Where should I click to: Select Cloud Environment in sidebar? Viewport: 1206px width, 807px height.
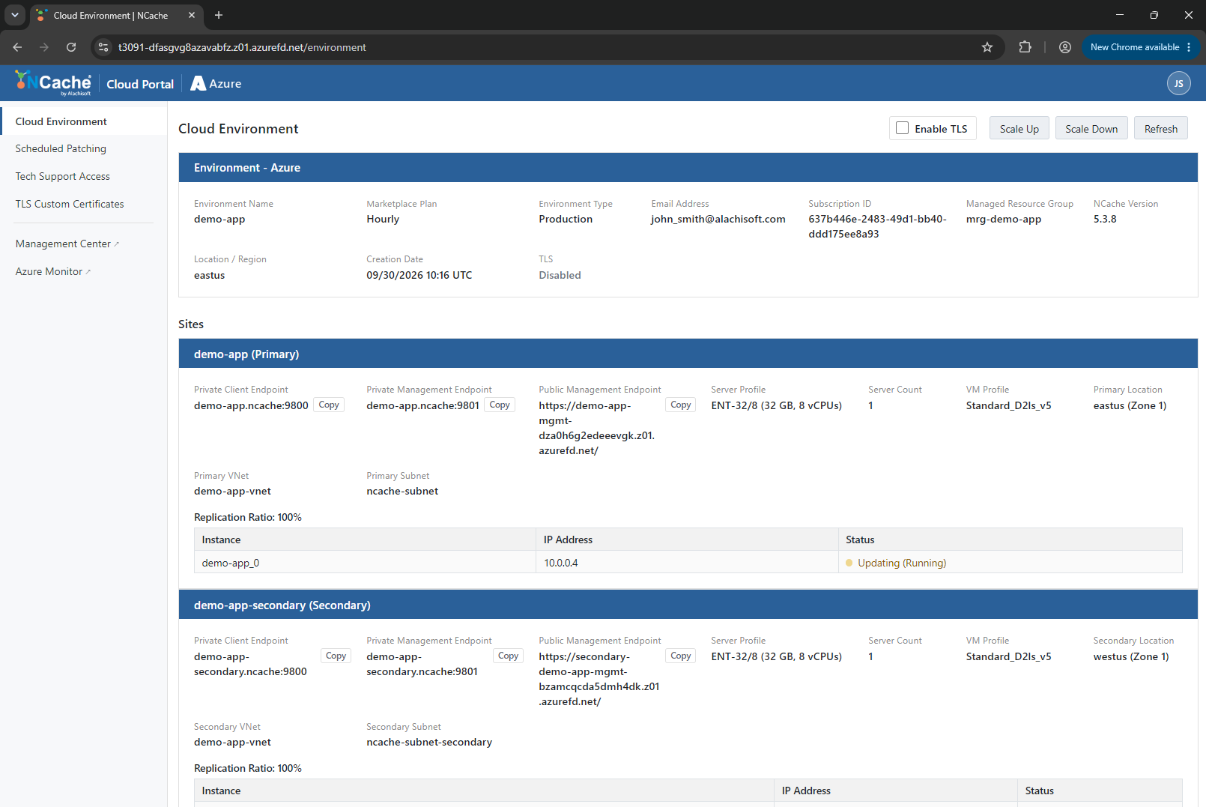coord(83,121)
